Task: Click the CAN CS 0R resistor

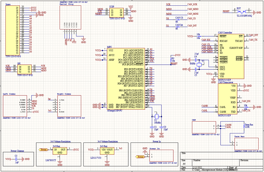Action: (179, 19)
